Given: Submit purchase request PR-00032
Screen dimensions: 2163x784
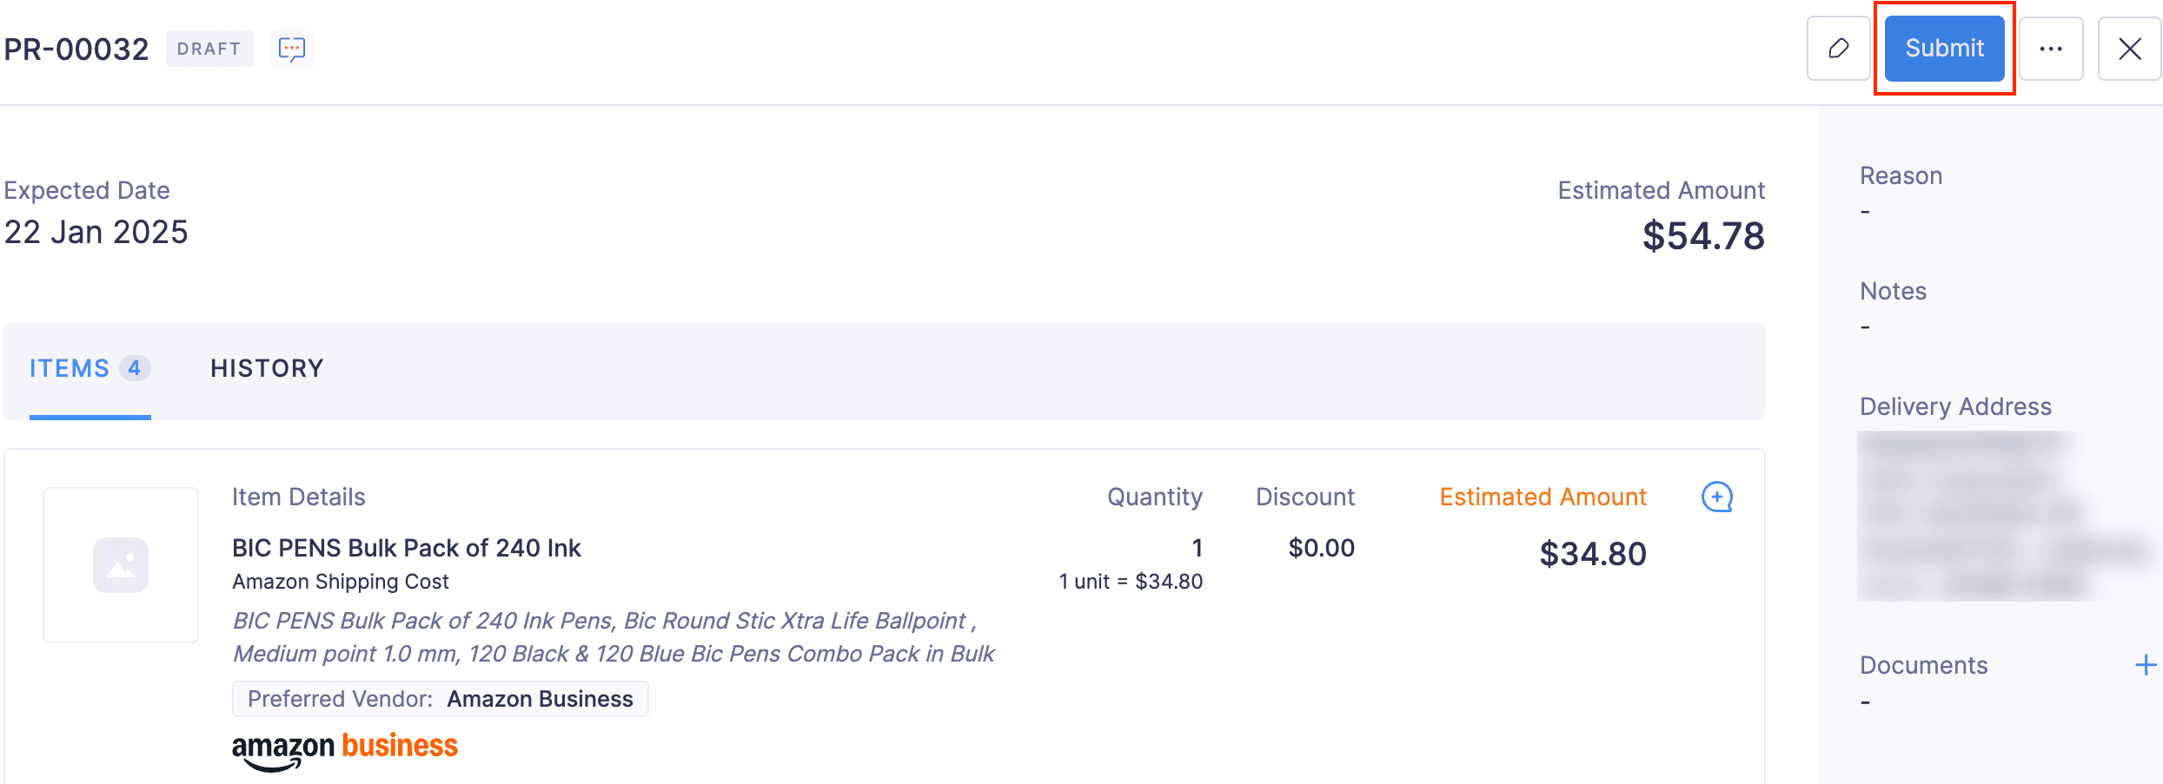Looking at the screenshot, I should [1944, 48].
